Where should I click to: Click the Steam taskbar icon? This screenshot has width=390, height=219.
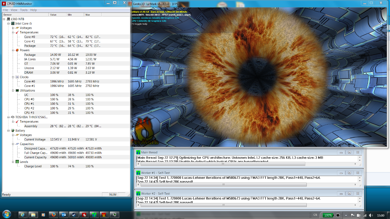[x=73, y=215]
